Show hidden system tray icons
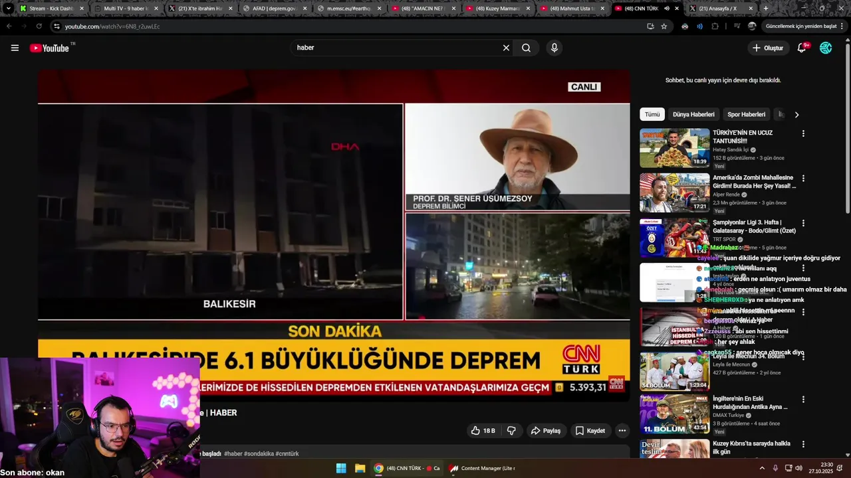The height and width of the screenshot is (478, 851). [x=762, y=468]
